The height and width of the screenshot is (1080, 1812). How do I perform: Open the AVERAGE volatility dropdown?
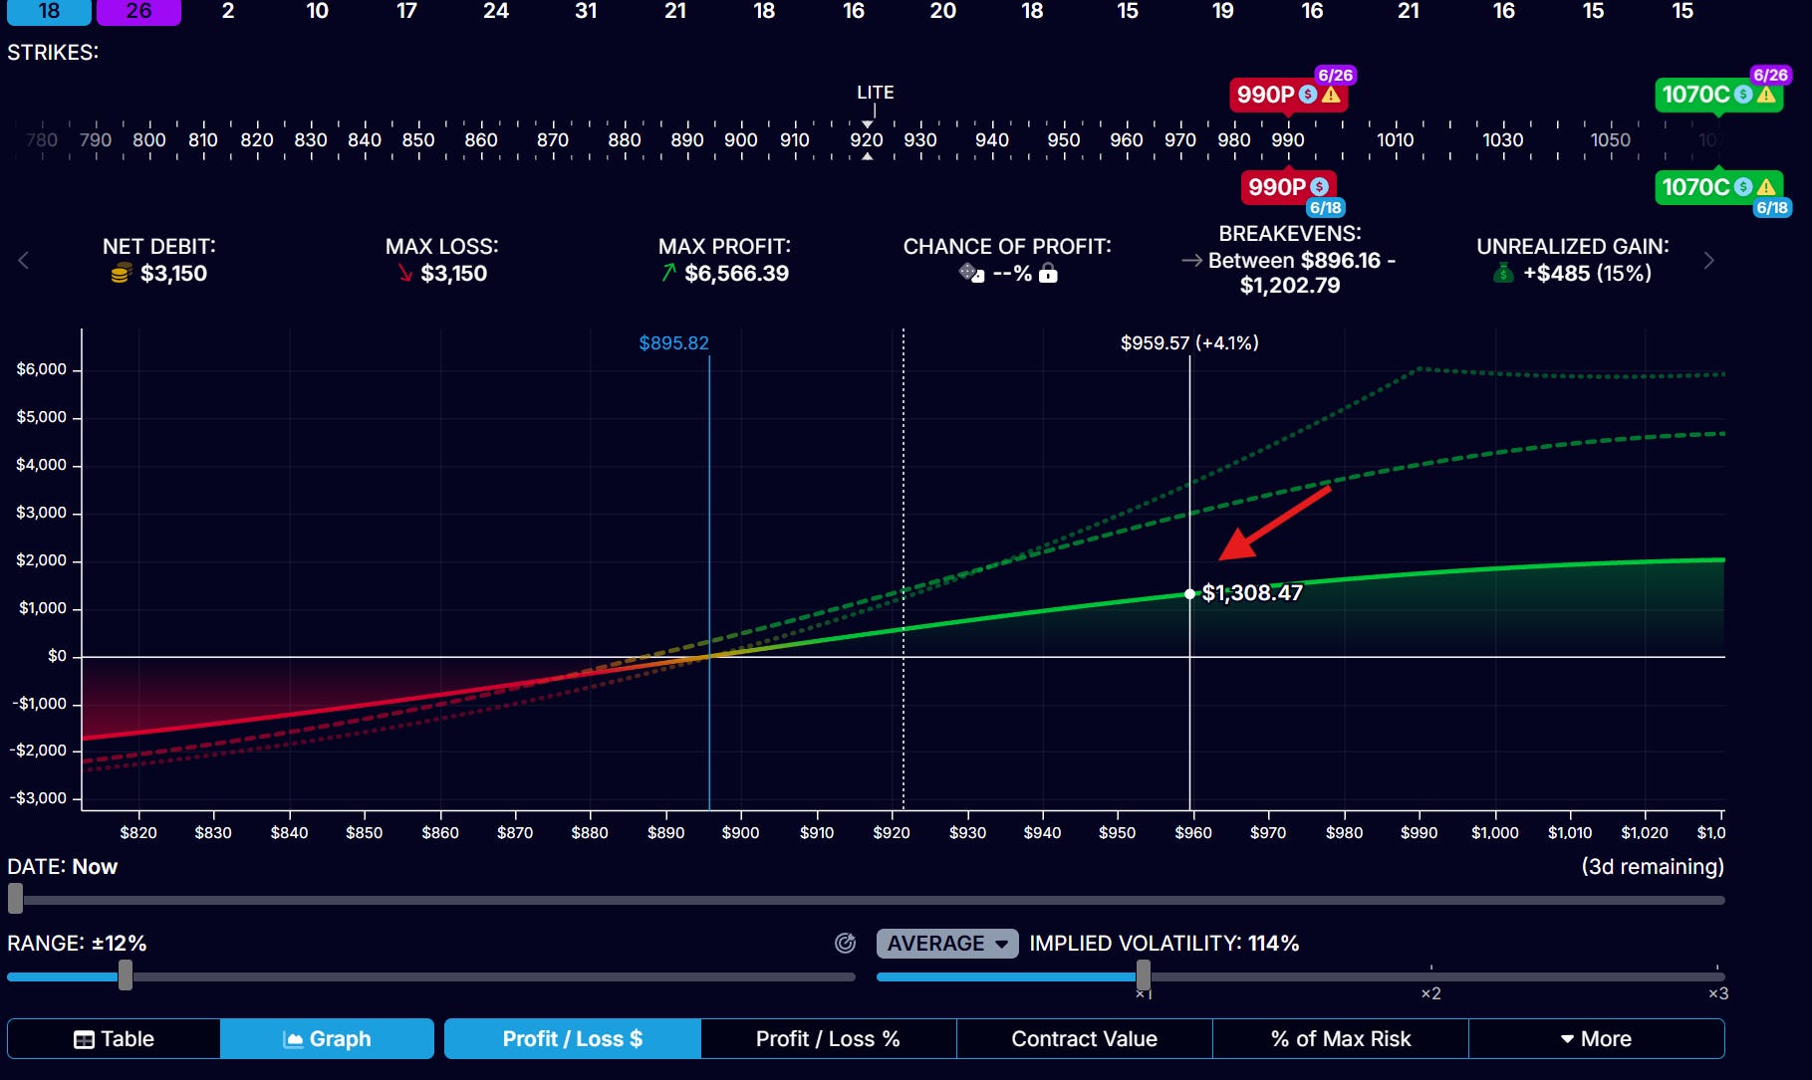(x=947, y=943)
